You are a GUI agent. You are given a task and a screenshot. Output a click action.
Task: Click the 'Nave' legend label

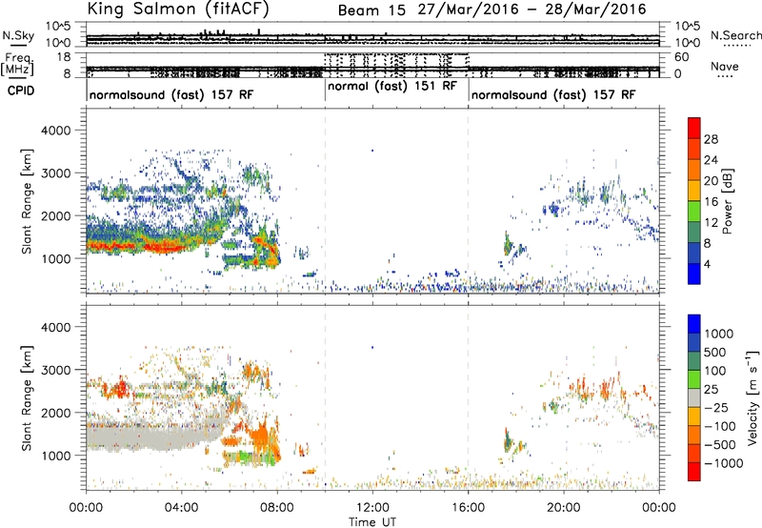tap(724, 67)
